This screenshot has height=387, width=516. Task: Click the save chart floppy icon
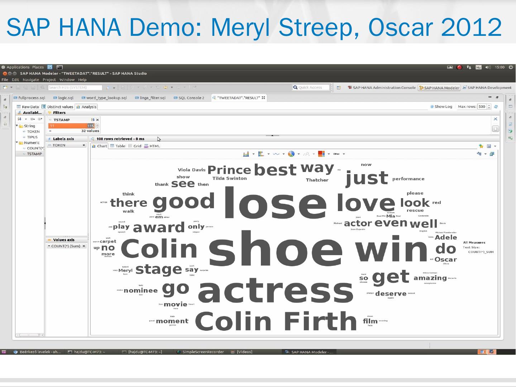[x=489, y=146]
